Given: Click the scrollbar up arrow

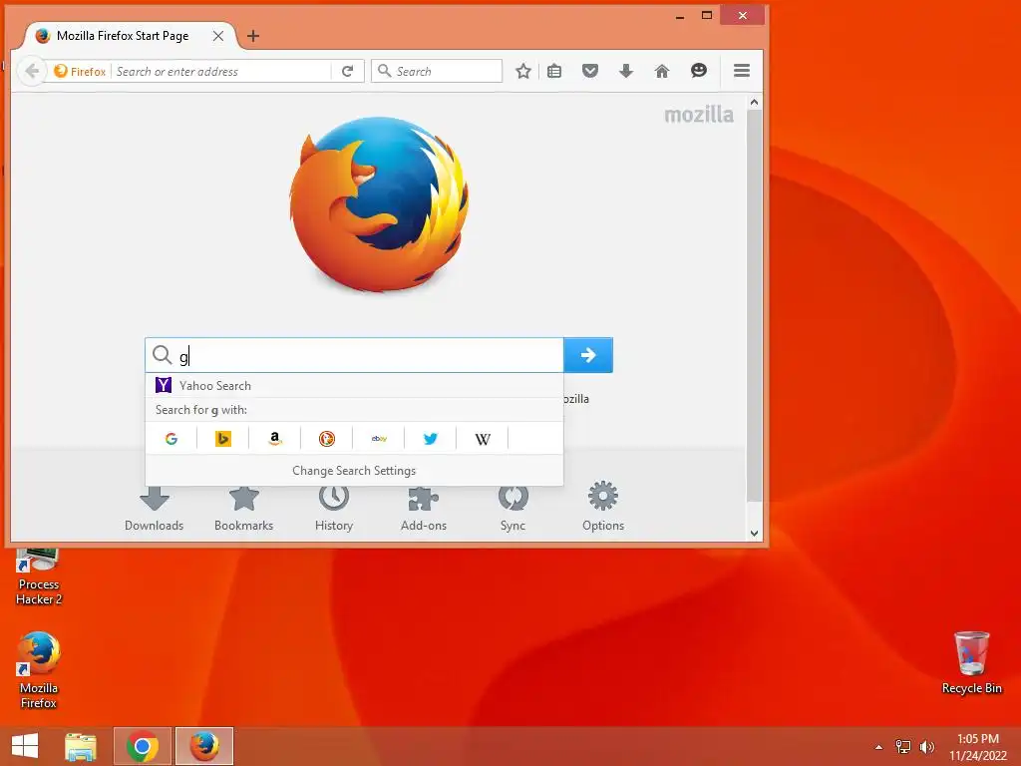Looking at the screenshot, I should (x=754, y=102).
